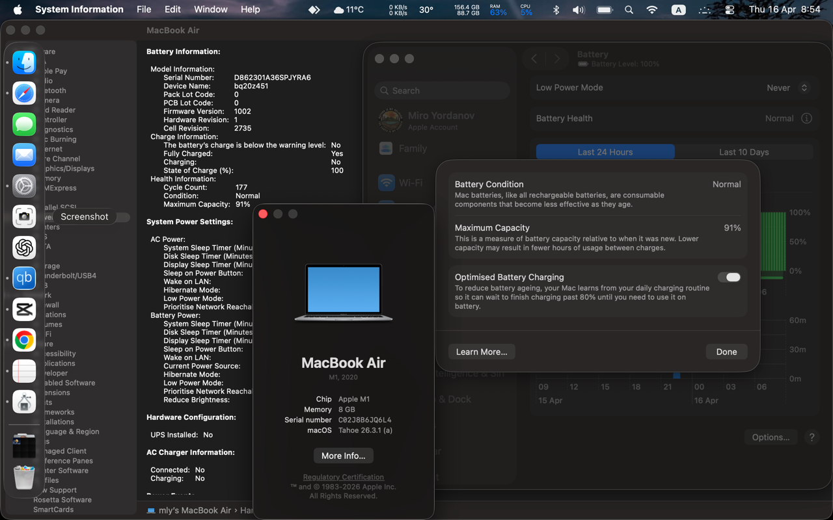Viewport: 833px width, 520px height.
Task: Open Spotlight search in menu bar
Action: pos(629,10)
